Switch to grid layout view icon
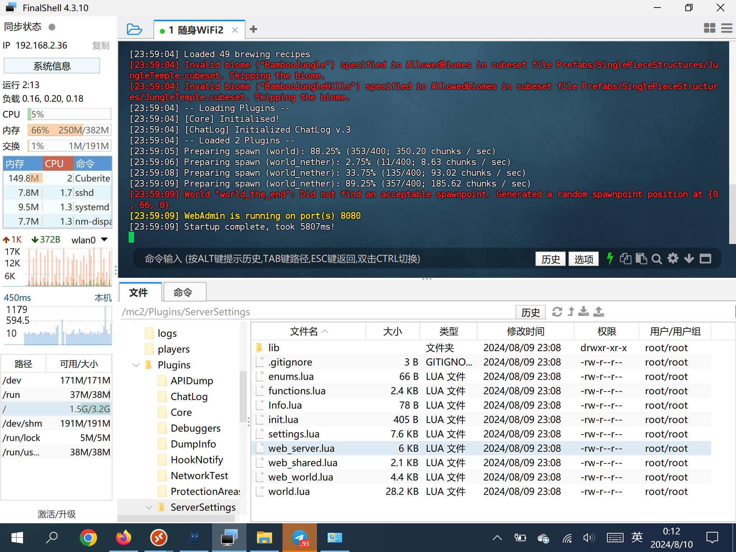 point(709,28)
